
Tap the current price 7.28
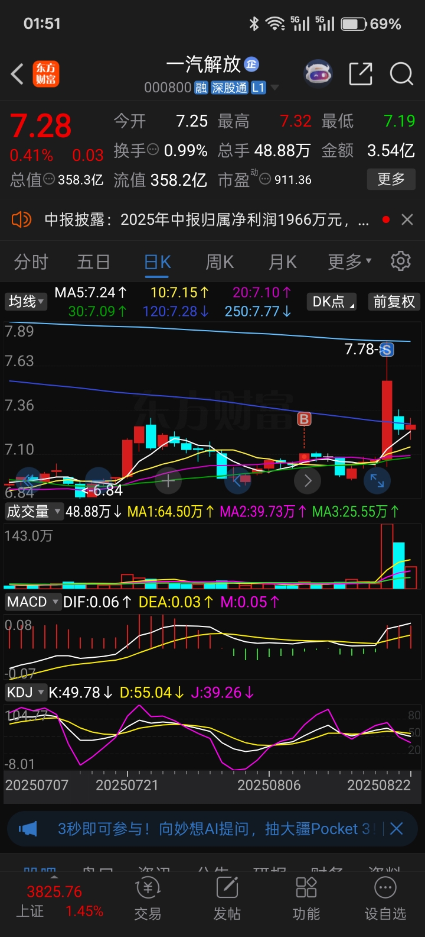pos(41,126)
